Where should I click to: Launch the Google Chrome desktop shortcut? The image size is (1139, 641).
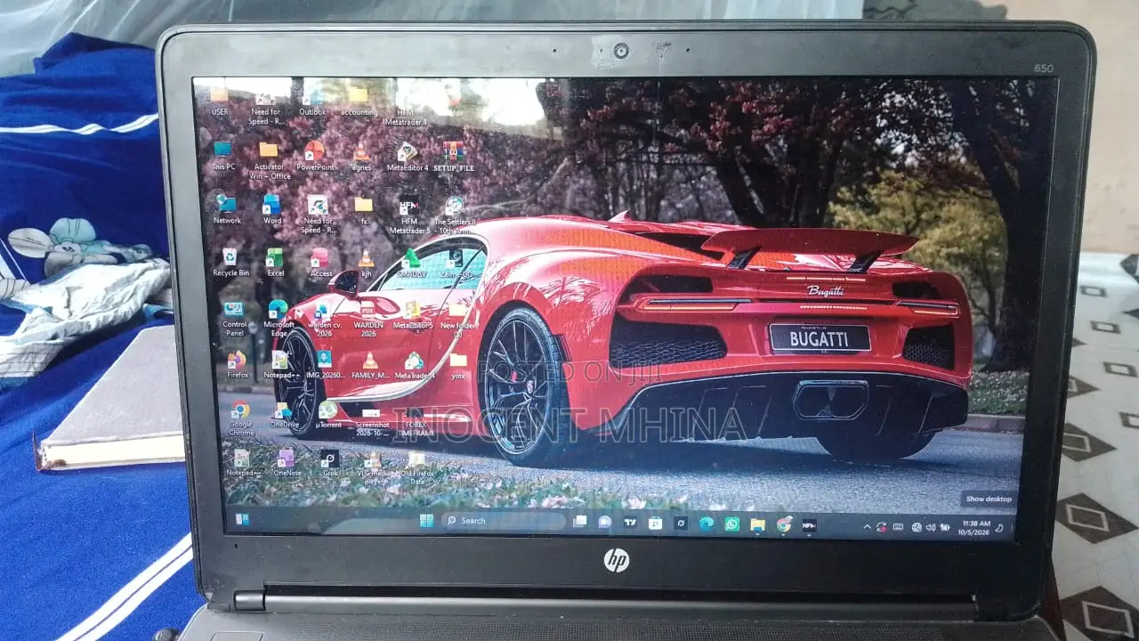click(240, 418)
